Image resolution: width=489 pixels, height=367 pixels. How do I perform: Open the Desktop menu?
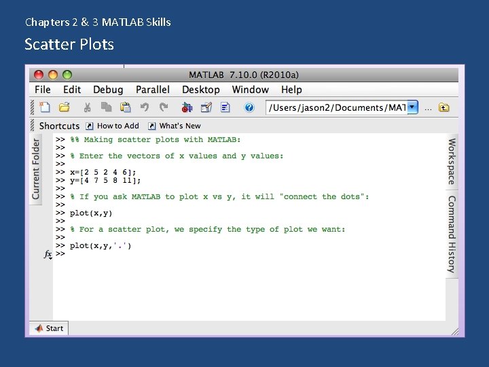201,90
